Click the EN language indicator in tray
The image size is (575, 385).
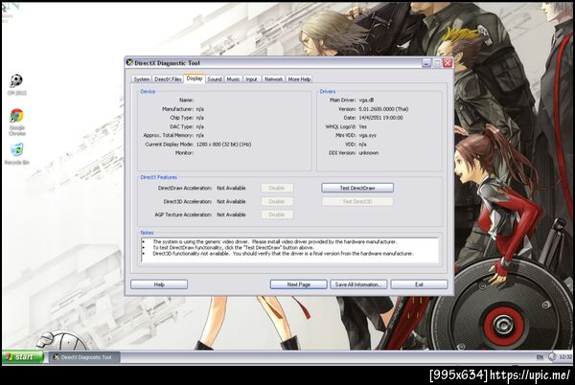[x=540, y=357]
